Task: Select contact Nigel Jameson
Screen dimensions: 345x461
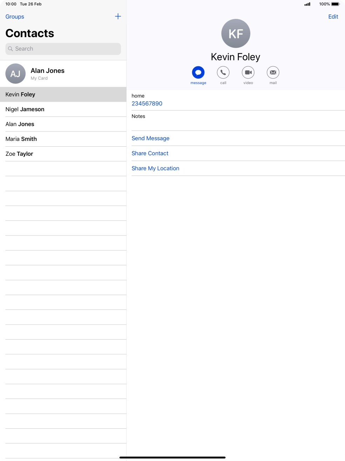Action: coord(25,109)
